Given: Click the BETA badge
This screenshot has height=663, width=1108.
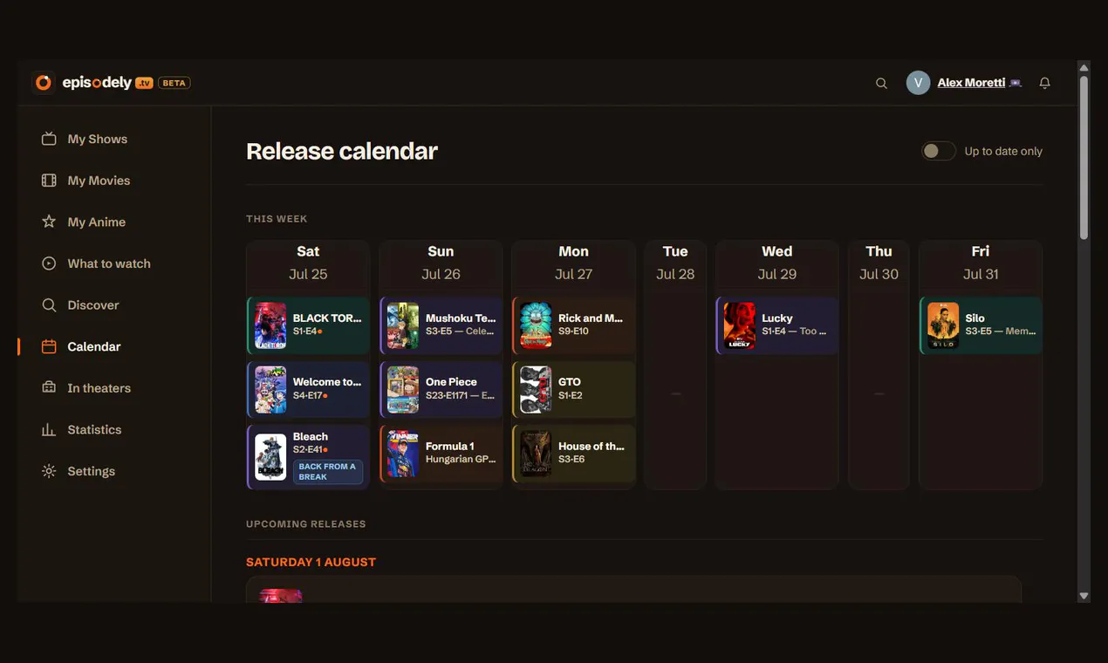Looking at the screenshot, I should tap(174, 83).
